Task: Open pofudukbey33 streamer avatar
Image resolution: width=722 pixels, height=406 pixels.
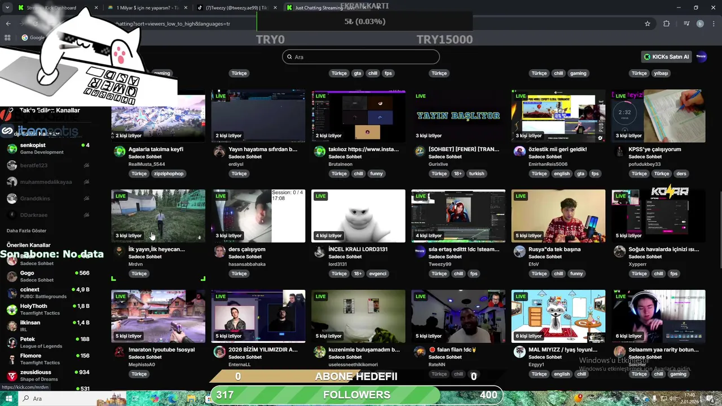Action: (620, 151)
